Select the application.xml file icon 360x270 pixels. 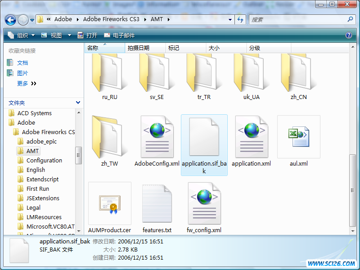(251, 136)
